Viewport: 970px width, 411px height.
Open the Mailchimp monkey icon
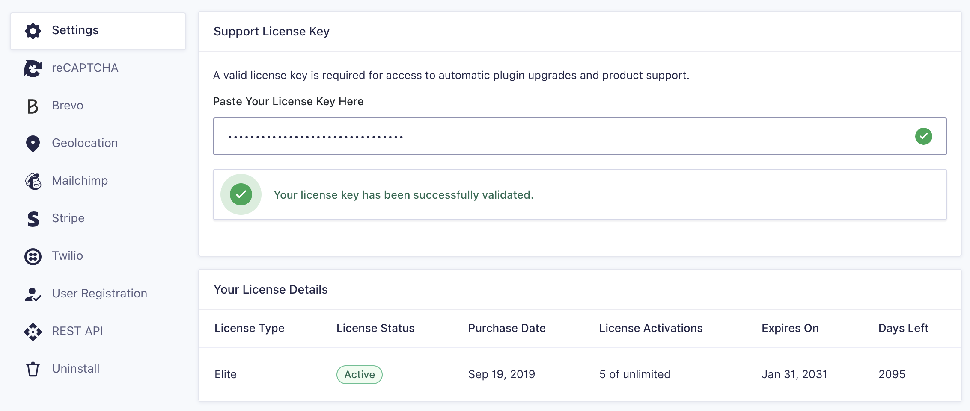point(33,181)
